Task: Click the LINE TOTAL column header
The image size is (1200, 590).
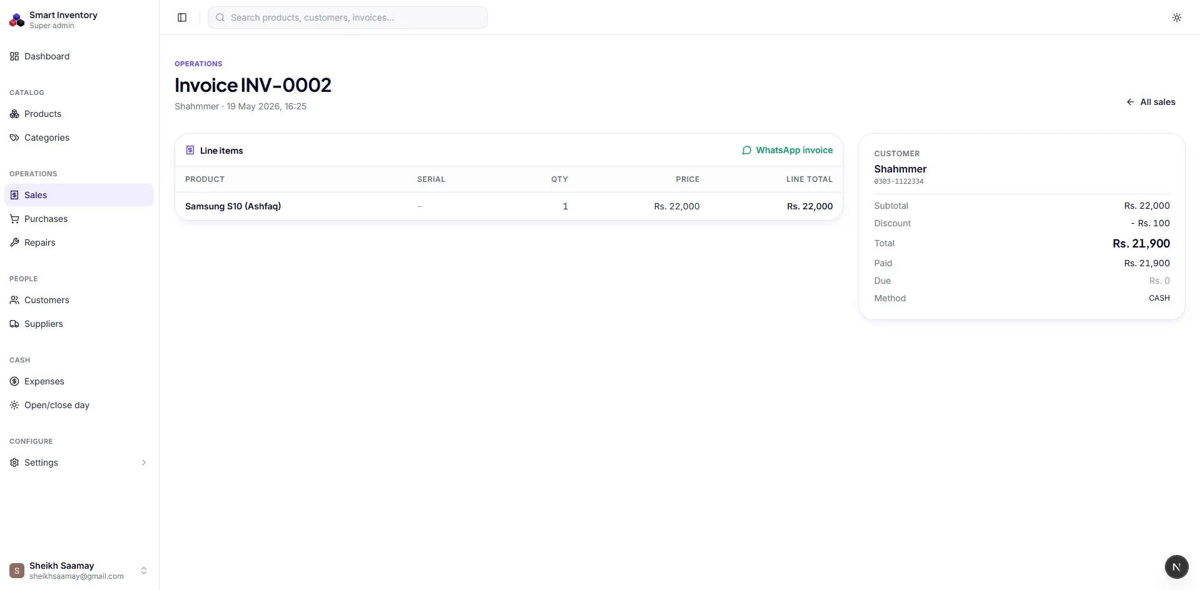Action: point(810,179)
